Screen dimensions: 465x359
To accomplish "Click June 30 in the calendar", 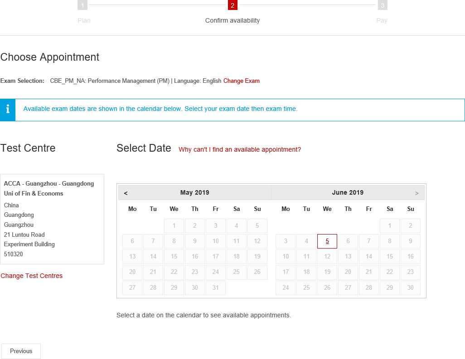I will click(411, 287).
